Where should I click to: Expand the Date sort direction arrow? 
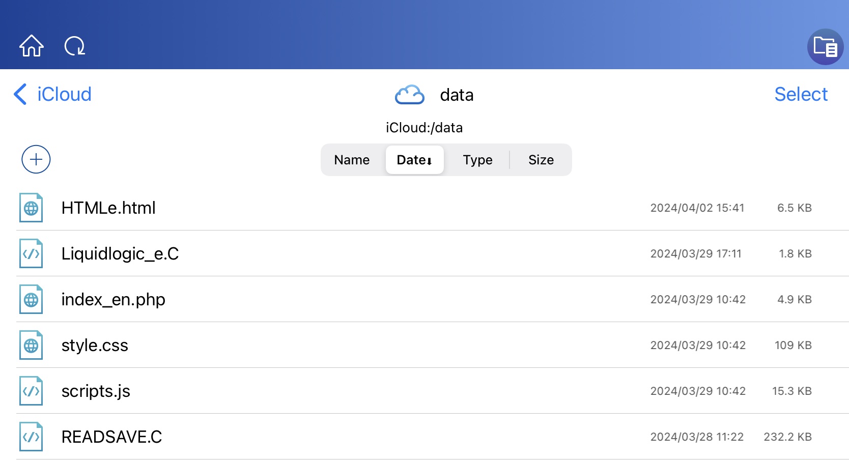(430, 161)
